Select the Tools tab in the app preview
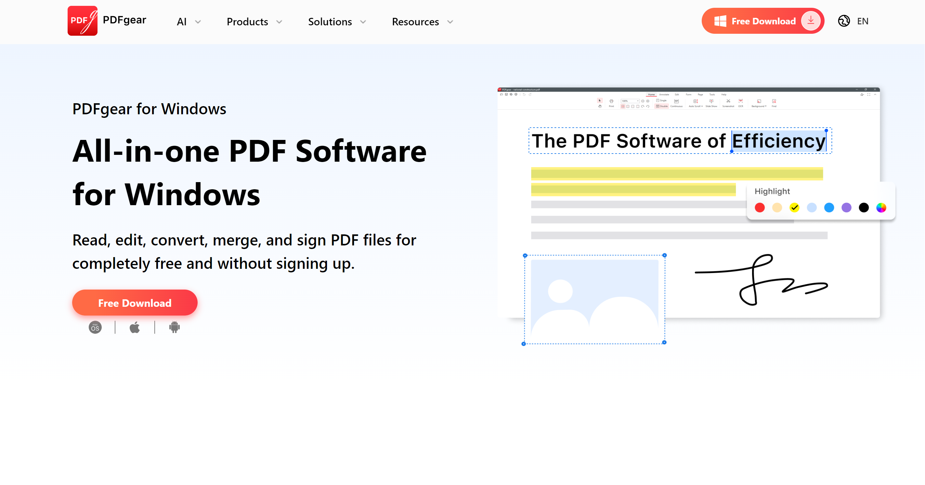The image size is (925, 485). click(x=712, y=95)
